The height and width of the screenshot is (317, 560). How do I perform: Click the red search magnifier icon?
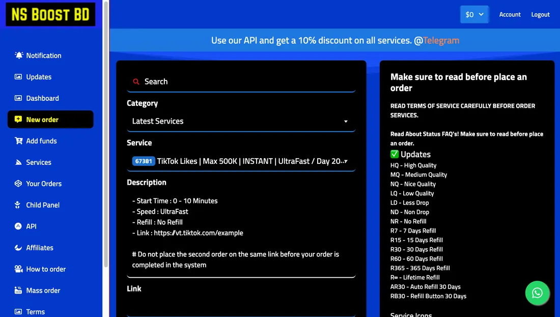(x=136, y=82)
